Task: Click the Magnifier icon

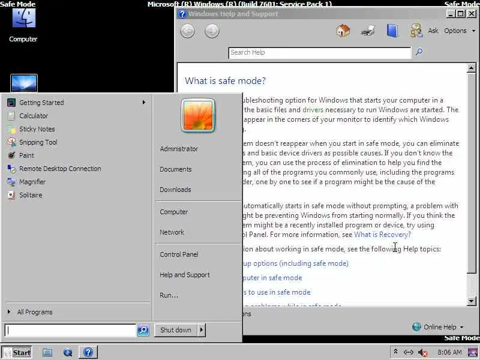Action: click(11, 182)
